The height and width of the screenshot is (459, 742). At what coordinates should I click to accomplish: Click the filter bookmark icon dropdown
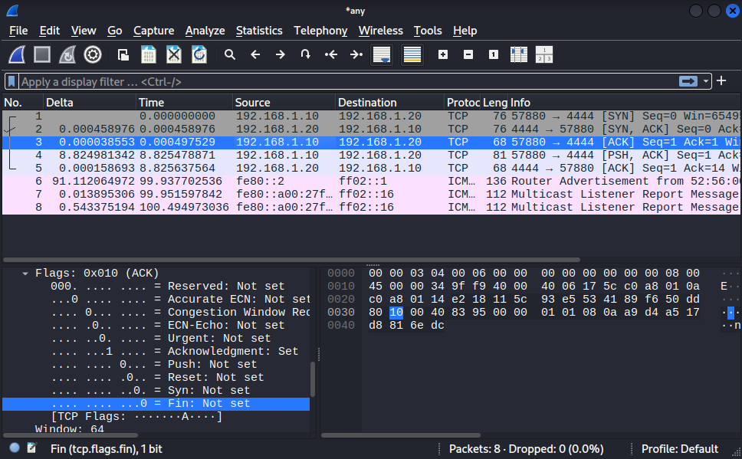click(x=11, y=81)
